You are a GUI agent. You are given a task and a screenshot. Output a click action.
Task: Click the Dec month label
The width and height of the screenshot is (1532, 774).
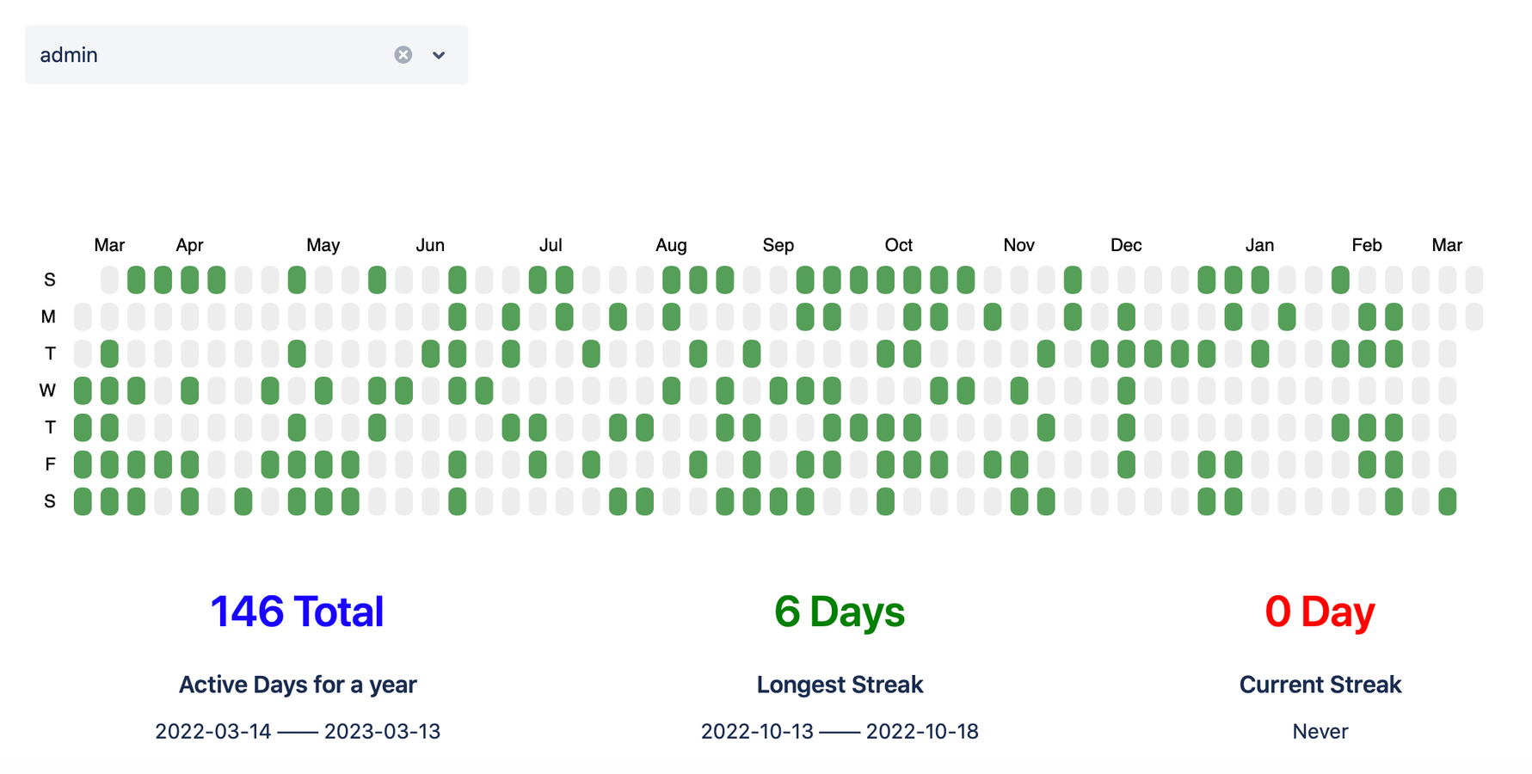1126,245
